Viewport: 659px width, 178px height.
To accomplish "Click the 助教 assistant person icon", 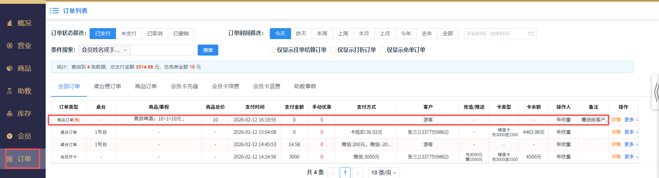I will [10, 91].
